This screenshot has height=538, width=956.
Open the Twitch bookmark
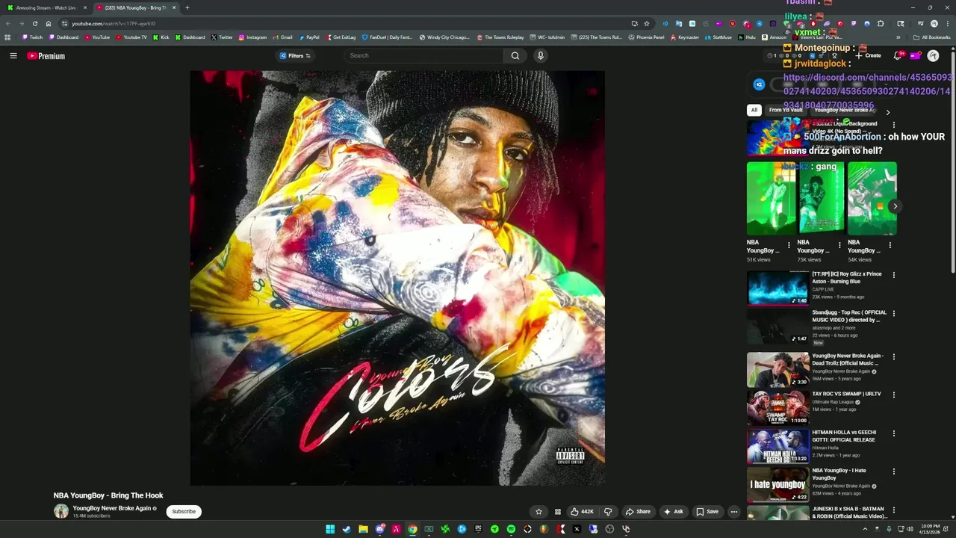[x=32, y=37]
